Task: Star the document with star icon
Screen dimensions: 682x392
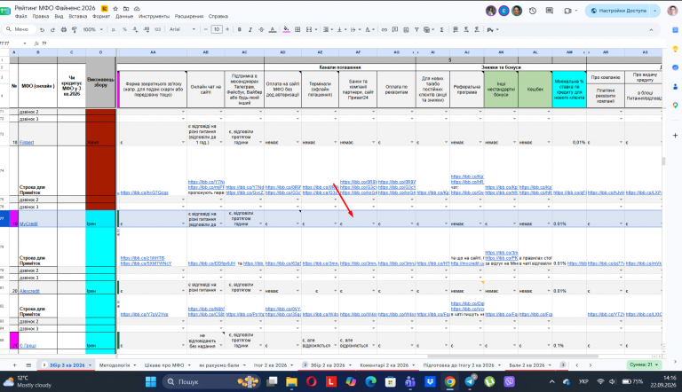Action: (x=115, y=8)
